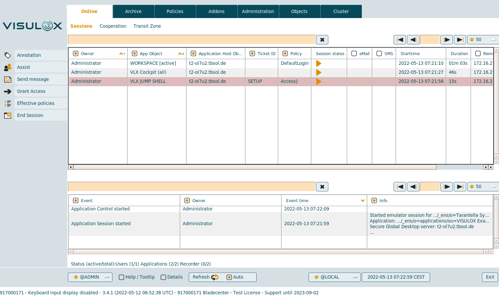
Task: Click the End Session icon
Action: coord(7,116)
